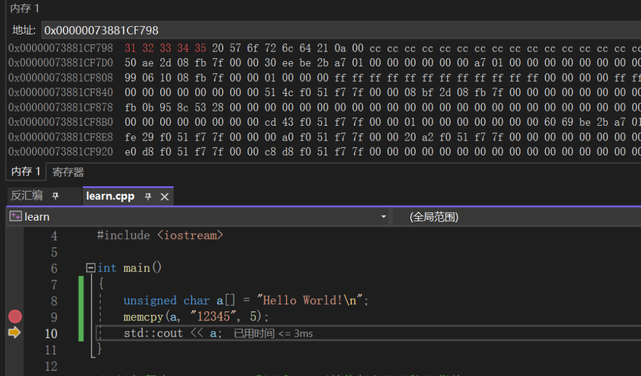Image resolution: width=641 pixels, height=376 pixels.
Task: Click the red 31 byte in memory
Action: tap(131, 48)
